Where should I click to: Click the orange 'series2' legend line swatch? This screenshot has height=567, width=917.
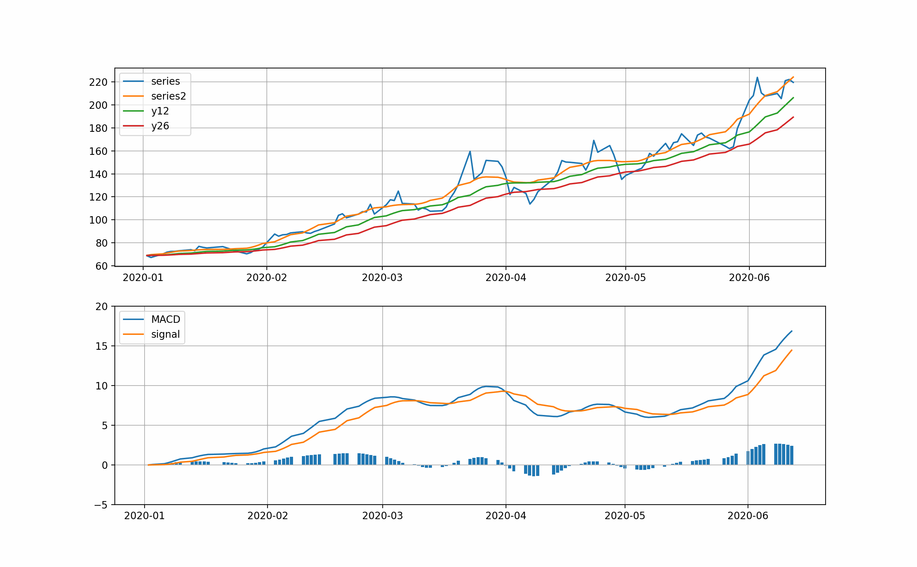point(134,96)
